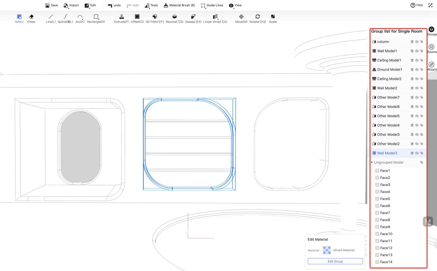Image resolution: width=437 pixels, height=271 pixels.
Task: Check the Face5 checkbox
Action: coord(377,199)
